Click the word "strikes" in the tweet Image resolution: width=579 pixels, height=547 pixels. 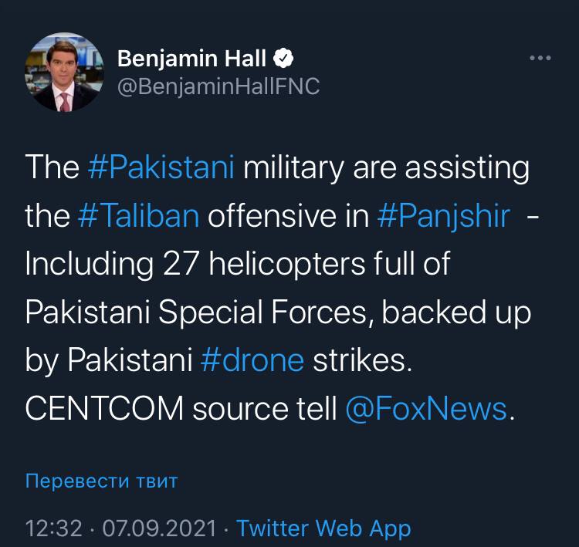pos(362,361)
